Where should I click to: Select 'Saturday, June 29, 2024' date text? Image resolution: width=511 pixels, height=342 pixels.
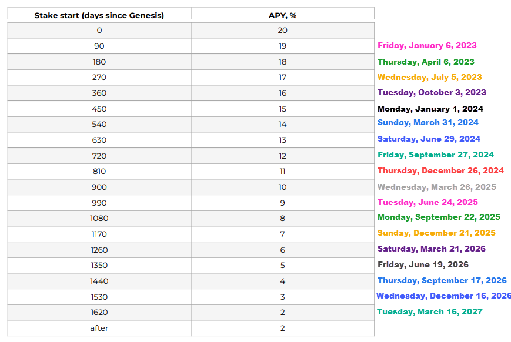429,139
